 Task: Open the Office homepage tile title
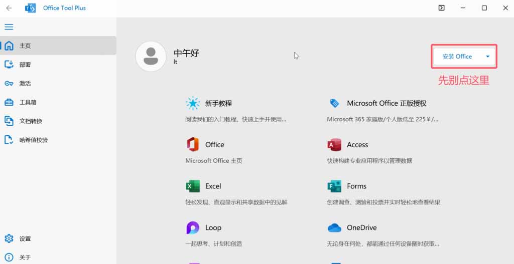pos(215,145)
